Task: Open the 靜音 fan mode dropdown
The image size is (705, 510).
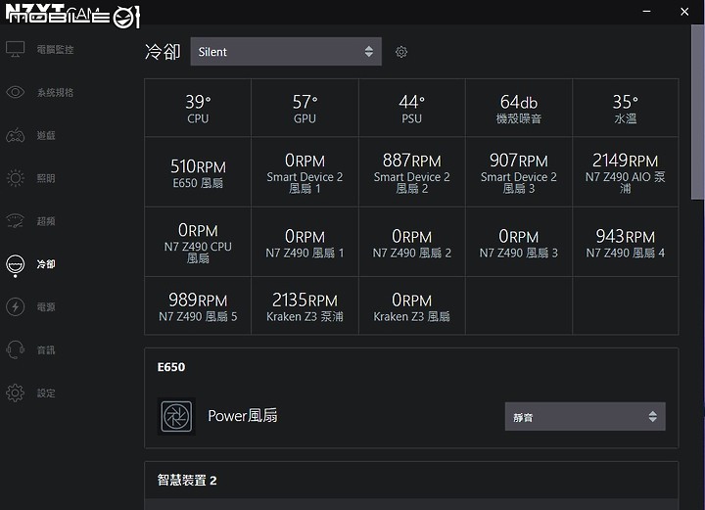Action: [x=585, y=417]
